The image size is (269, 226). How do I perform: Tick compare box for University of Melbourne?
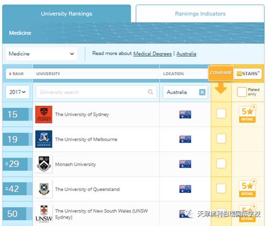(x=221, y=139)
